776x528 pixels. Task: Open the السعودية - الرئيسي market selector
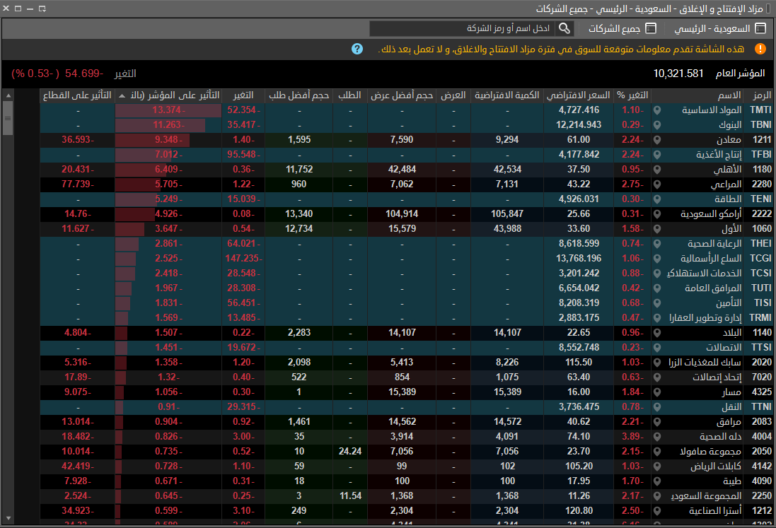(720, 29)
